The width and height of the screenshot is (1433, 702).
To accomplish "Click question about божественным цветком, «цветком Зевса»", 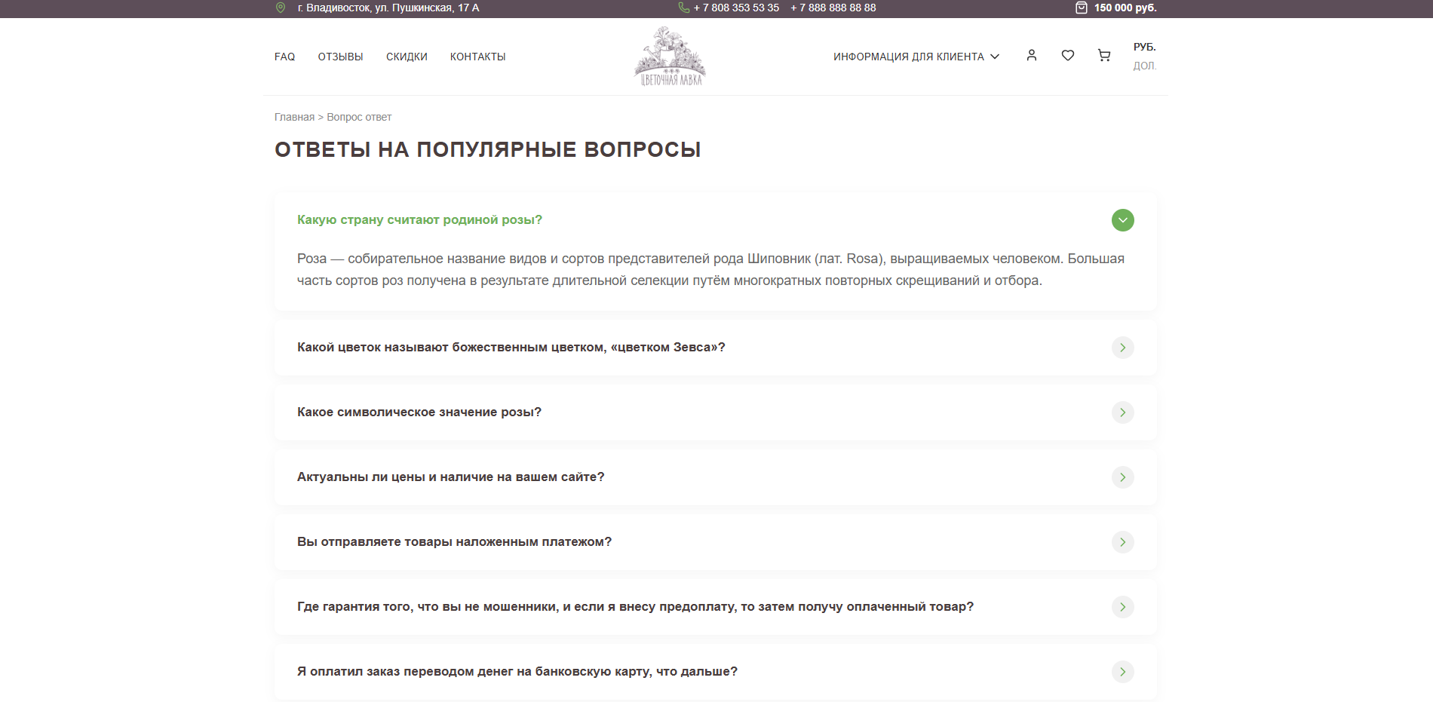I will (511, 347).
